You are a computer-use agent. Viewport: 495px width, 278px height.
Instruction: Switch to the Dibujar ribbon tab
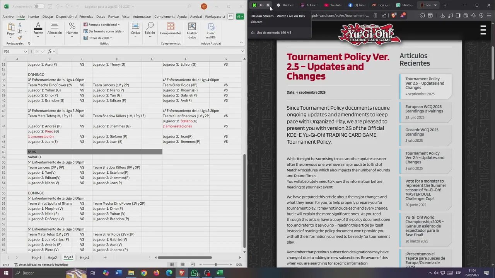pos(48,17)
